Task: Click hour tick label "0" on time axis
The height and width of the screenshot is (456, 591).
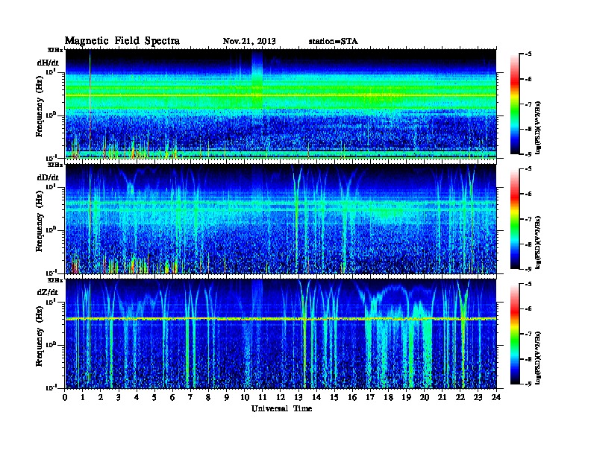Action: tap(65, 398)
